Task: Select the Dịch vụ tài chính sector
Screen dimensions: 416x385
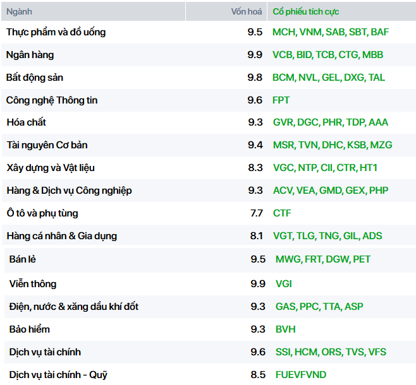Action: (x=45, y=352)
